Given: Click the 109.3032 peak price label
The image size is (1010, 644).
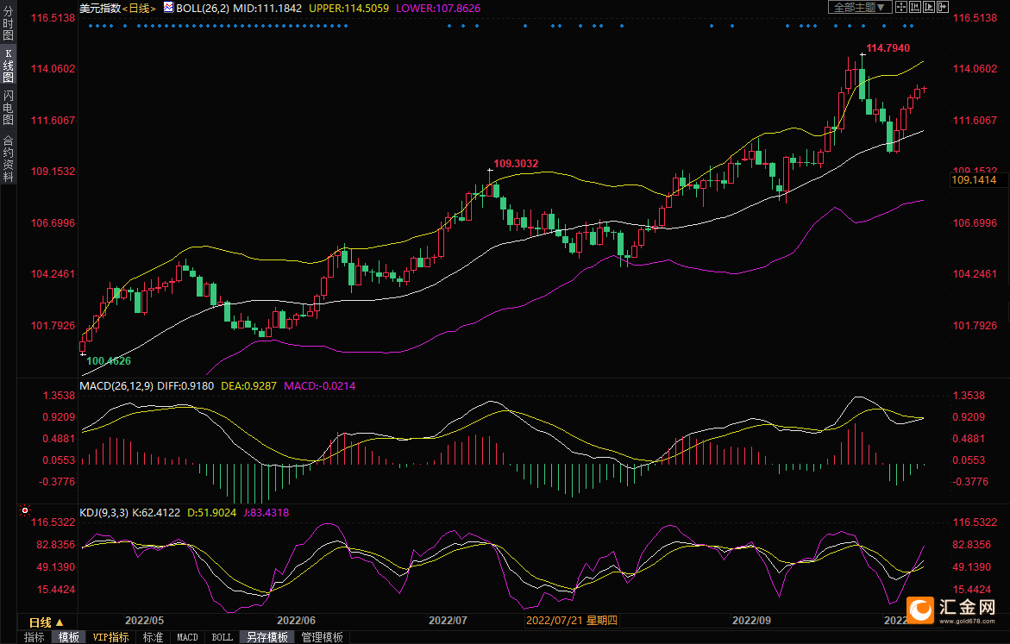Looking at the screenshot, I should pyautogui.click(x=516, y=164).
